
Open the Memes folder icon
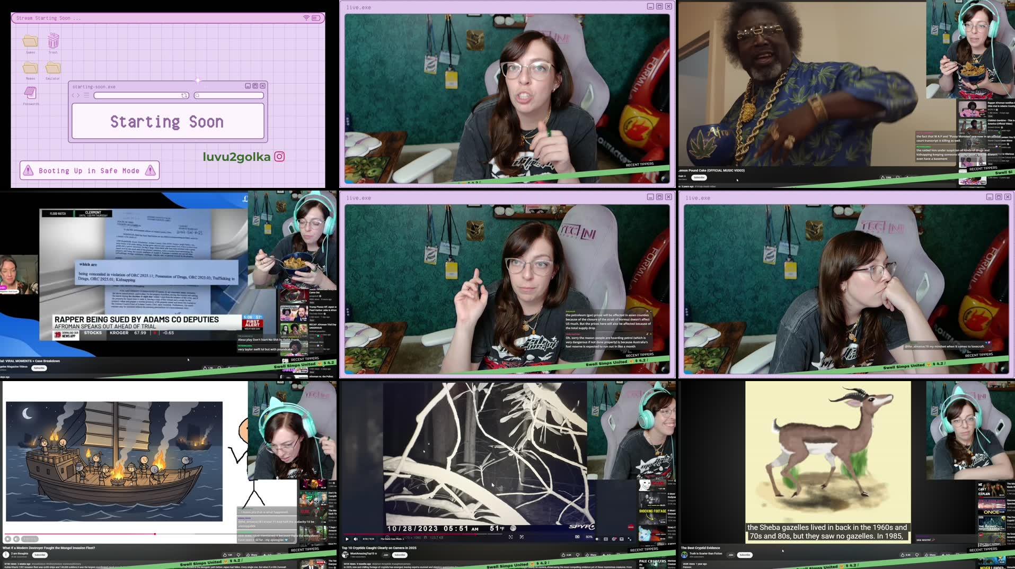point(30,68)
